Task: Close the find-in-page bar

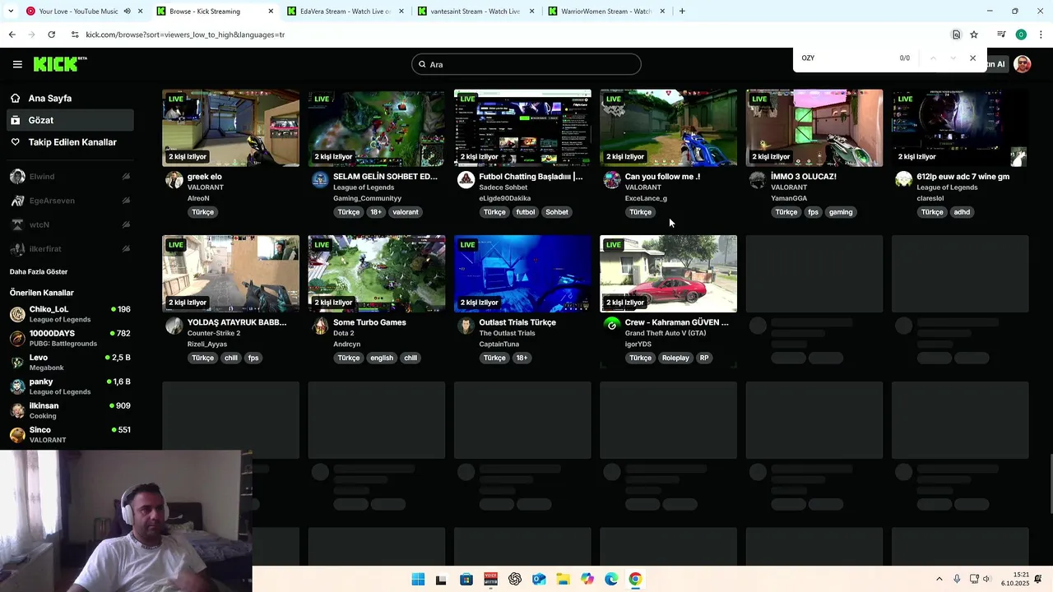Action: click(x=972, y=58)
